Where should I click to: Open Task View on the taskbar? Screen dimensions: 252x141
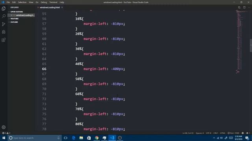(65, 138)
